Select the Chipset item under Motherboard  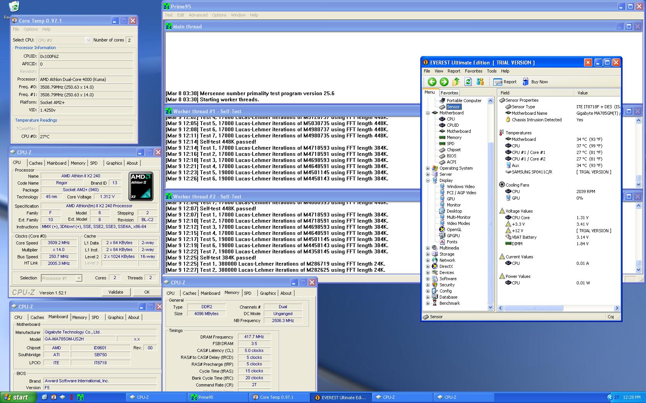tap(453, 150)
